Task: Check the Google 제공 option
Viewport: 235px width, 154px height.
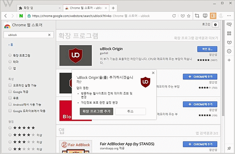Action: click(x=10, y=91)
